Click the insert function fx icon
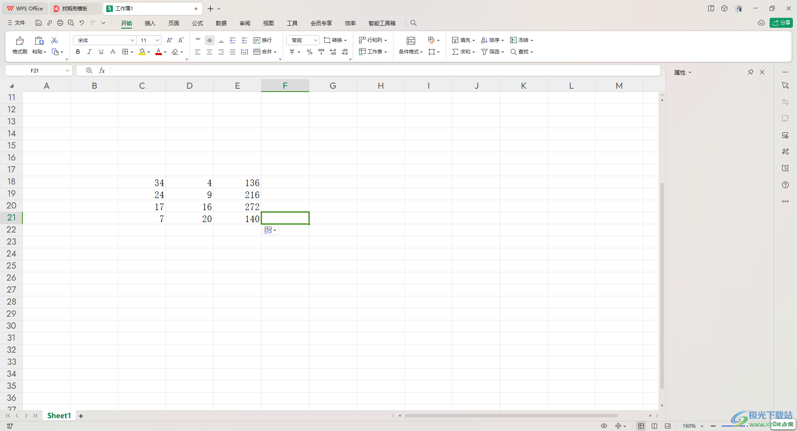Image resolution: width=797 pixels, height=431 pixels. 102,70
